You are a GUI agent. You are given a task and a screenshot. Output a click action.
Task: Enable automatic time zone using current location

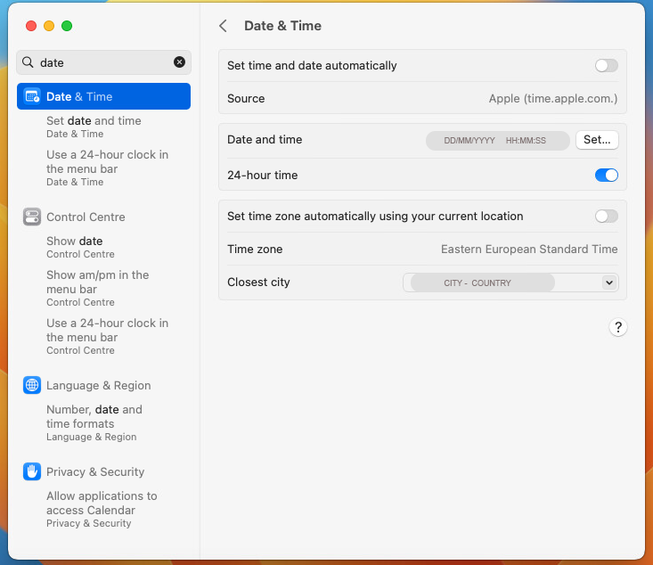tap(606, 217)
